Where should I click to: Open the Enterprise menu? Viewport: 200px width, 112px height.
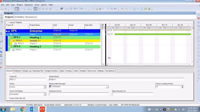click(29, 5)
